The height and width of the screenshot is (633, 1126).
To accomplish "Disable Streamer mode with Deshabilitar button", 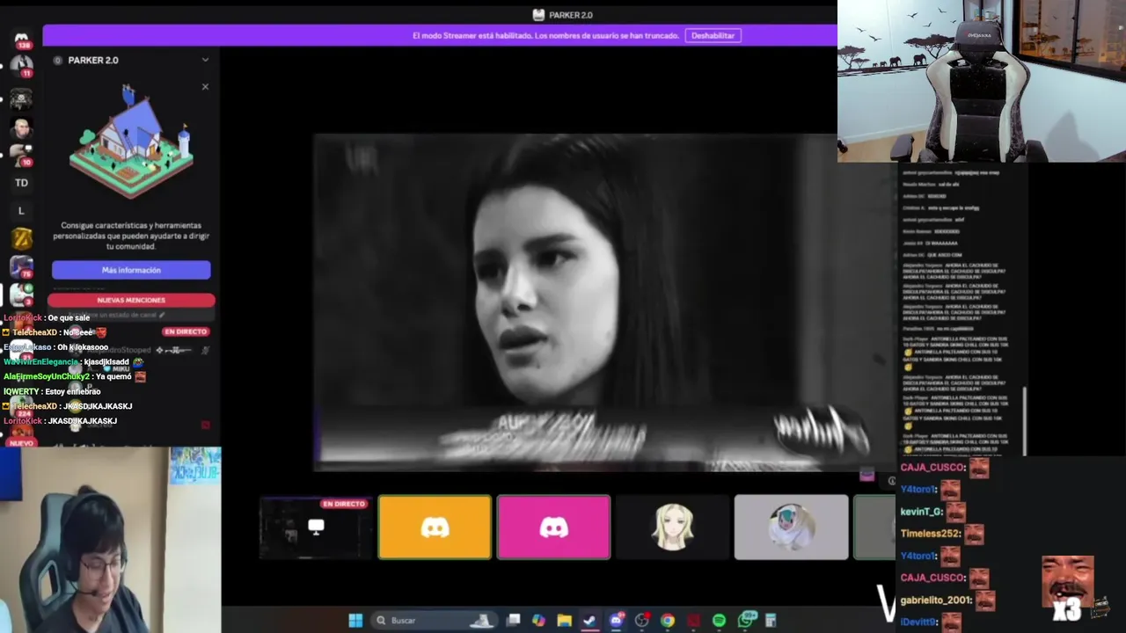I will point(713,35).
